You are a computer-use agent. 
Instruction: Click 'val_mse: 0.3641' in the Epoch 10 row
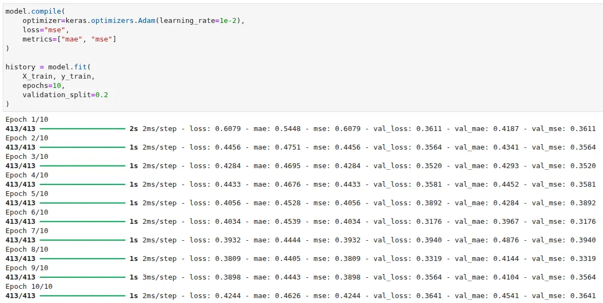pos(564,296)
